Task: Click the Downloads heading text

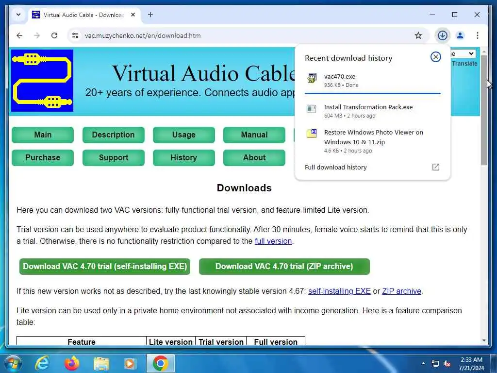Action: [244, 188]
